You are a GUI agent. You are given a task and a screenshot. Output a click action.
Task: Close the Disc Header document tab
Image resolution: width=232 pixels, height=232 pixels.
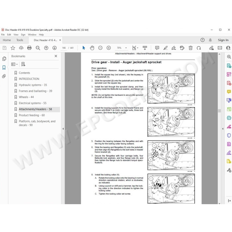(x=60, y=40)
